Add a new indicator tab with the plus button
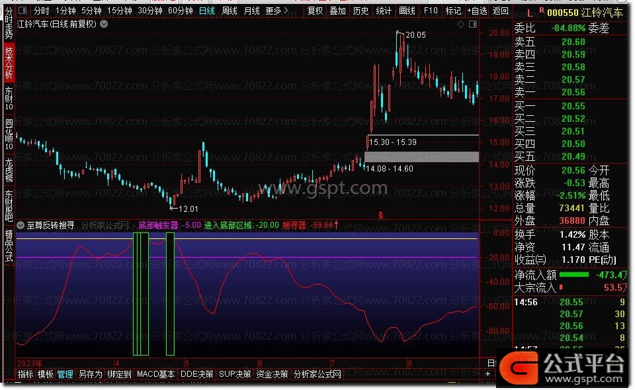635x390 pixels. (487, 374)
